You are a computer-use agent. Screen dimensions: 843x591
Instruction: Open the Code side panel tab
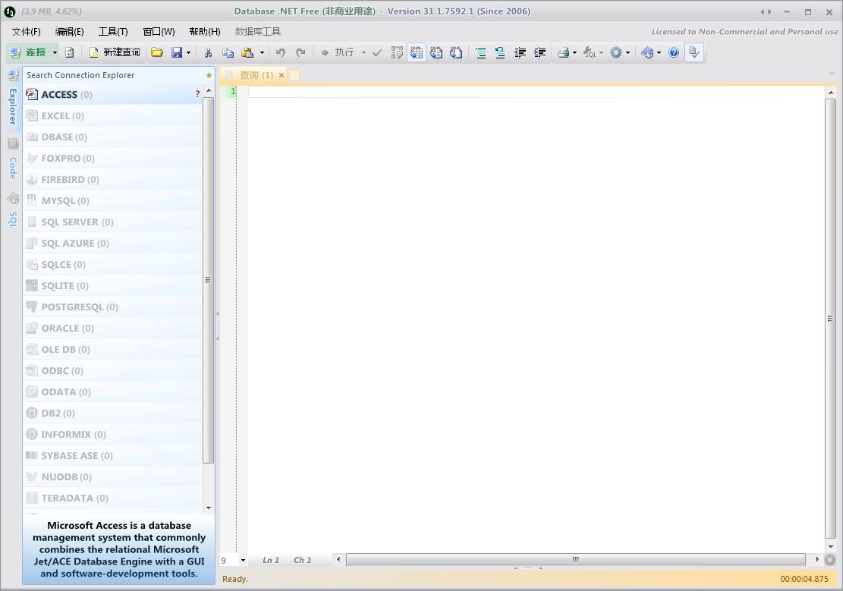(13, 160)
